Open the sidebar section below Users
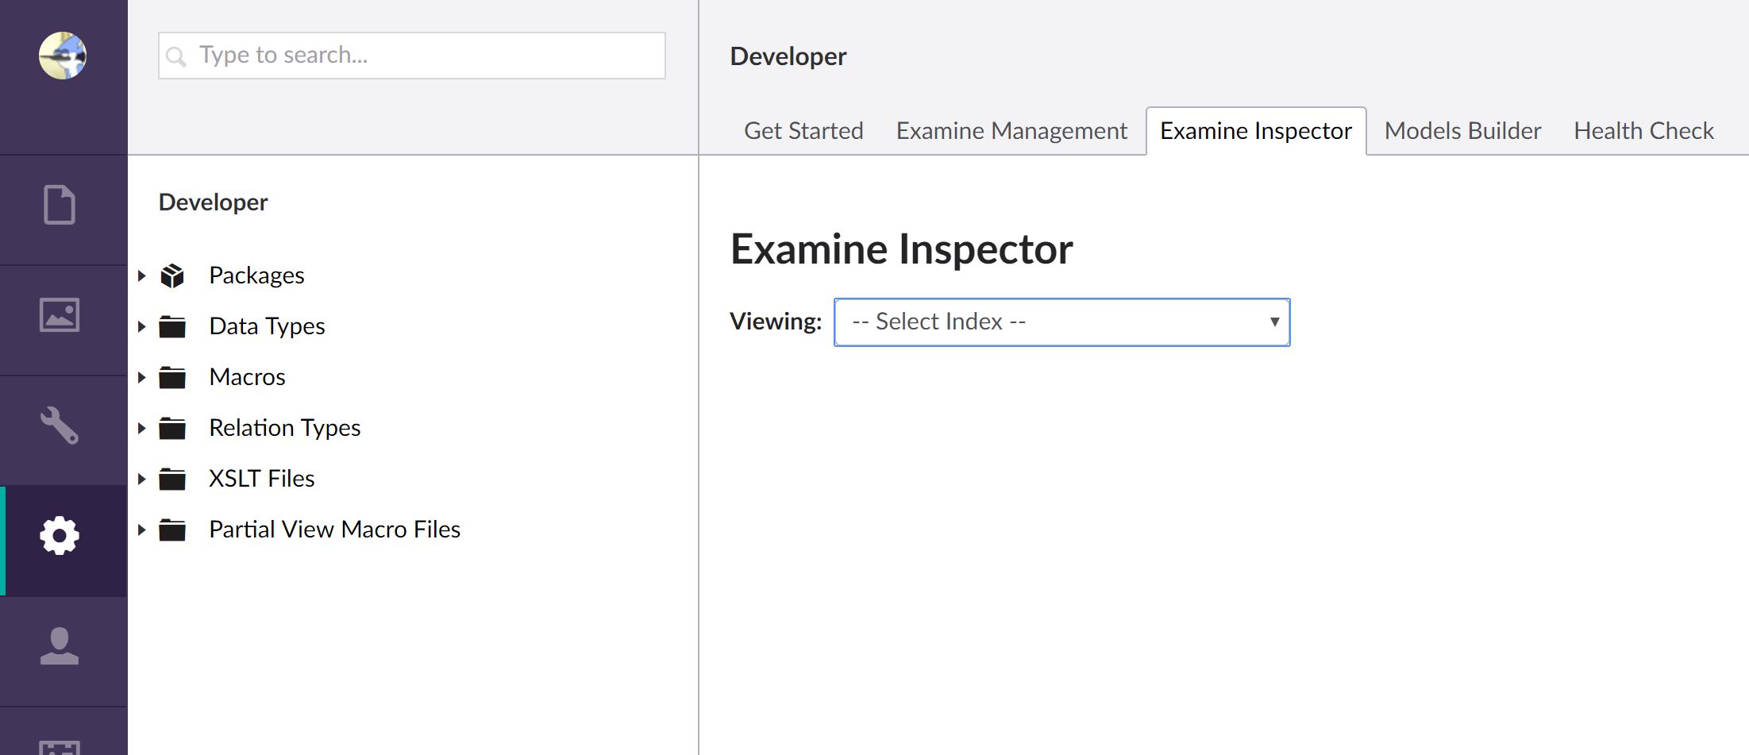Screen dimensions: 1749x755 coord(60,746)
